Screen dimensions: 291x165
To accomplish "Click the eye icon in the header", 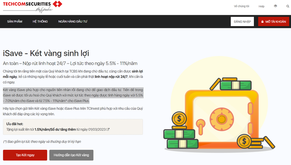I will (275, 6).
